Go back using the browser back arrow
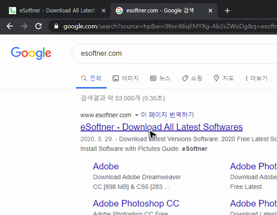 10,27
